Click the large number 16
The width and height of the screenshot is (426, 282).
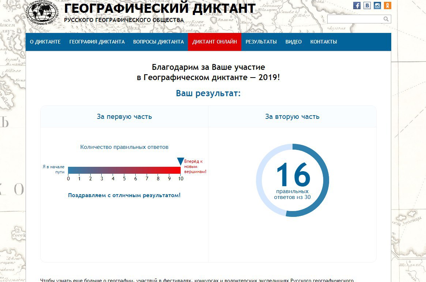(293, 174)
